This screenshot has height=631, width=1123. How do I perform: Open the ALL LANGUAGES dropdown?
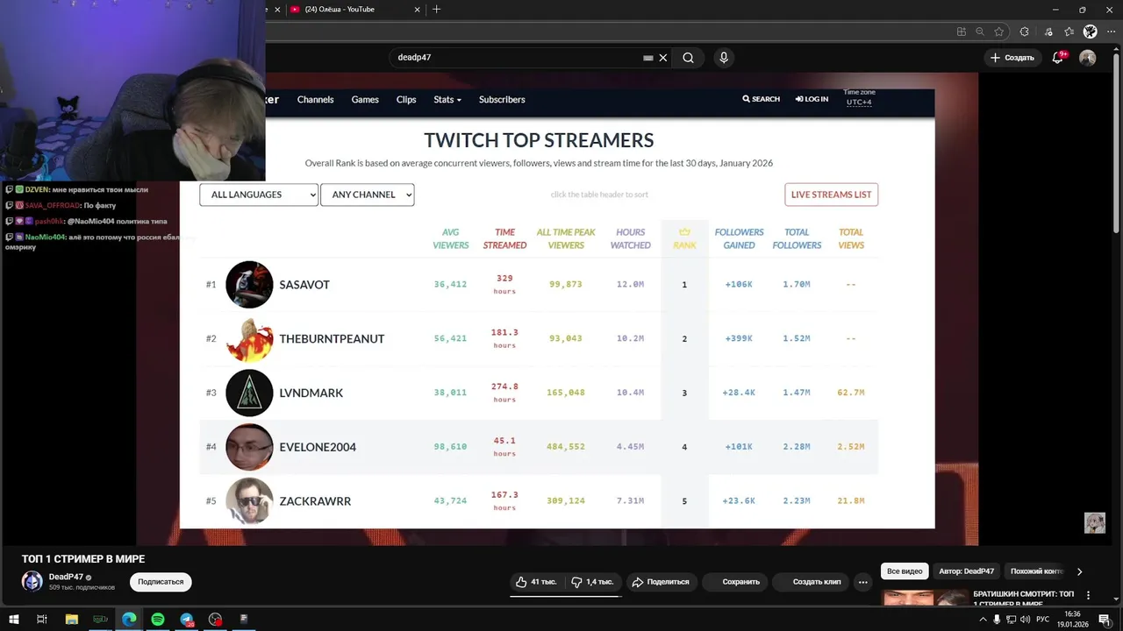(x=259, y=195)
